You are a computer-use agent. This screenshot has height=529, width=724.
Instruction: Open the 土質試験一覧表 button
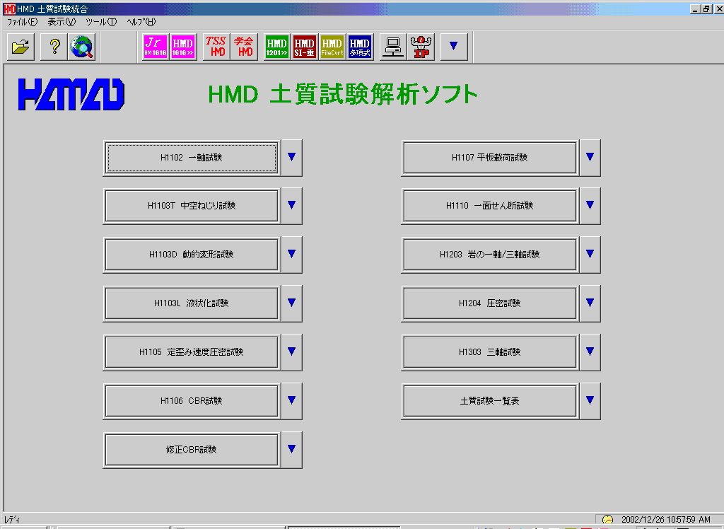tap(490, 401)
